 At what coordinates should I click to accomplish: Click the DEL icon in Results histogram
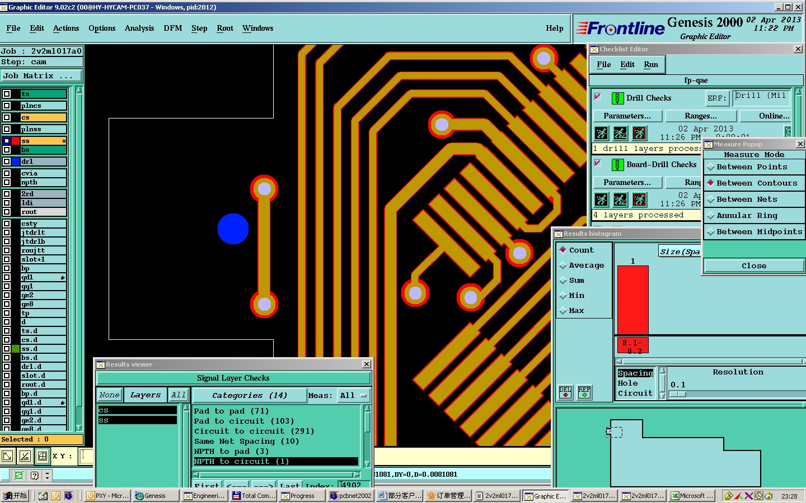pos(565,392)
